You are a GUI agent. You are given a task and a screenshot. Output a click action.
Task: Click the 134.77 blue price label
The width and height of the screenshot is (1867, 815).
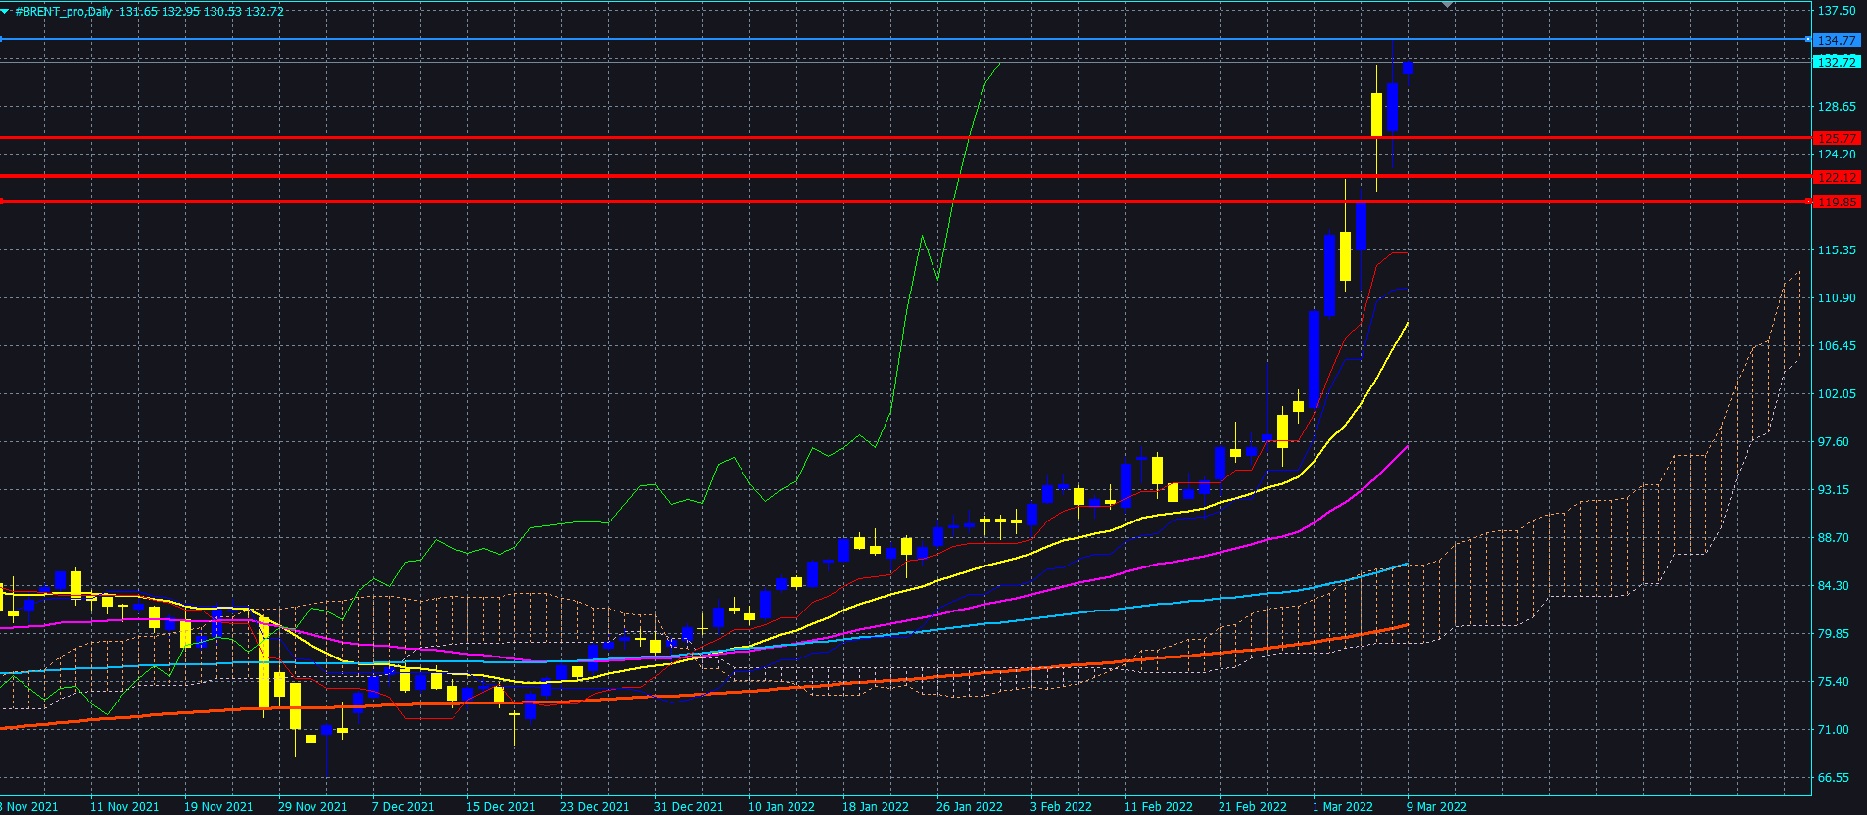coord(1836,41)
